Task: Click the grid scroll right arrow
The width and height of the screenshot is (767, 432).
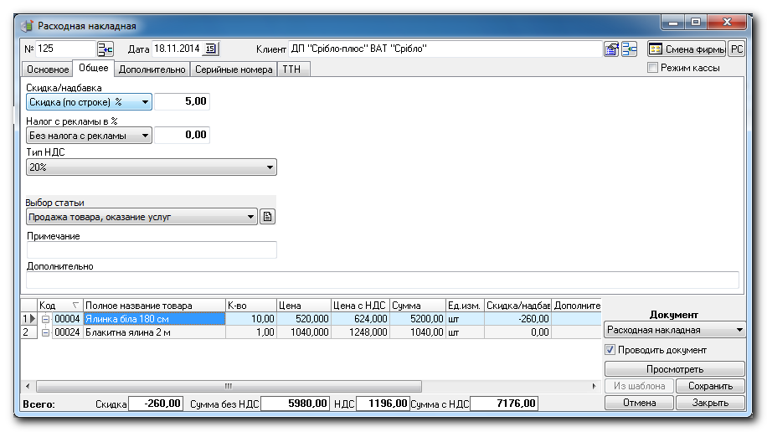Action: pyautogui.click(x=594, y=386)
